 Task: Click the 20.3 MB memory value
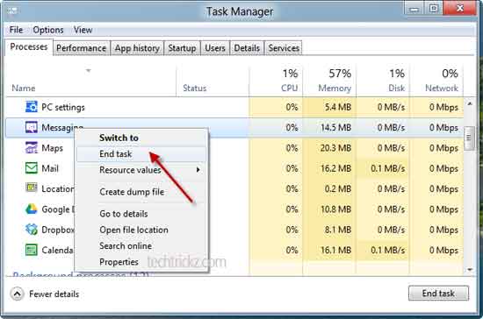coord(335,148)
